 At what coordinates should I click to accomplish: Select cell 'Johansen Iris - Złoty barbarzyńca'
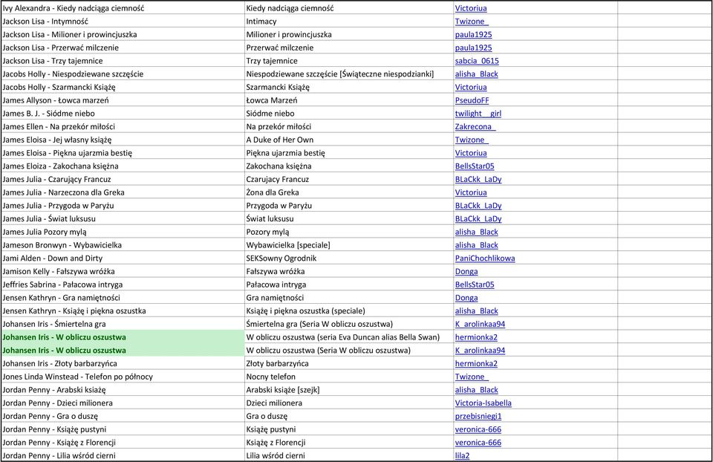pos(123,364)
